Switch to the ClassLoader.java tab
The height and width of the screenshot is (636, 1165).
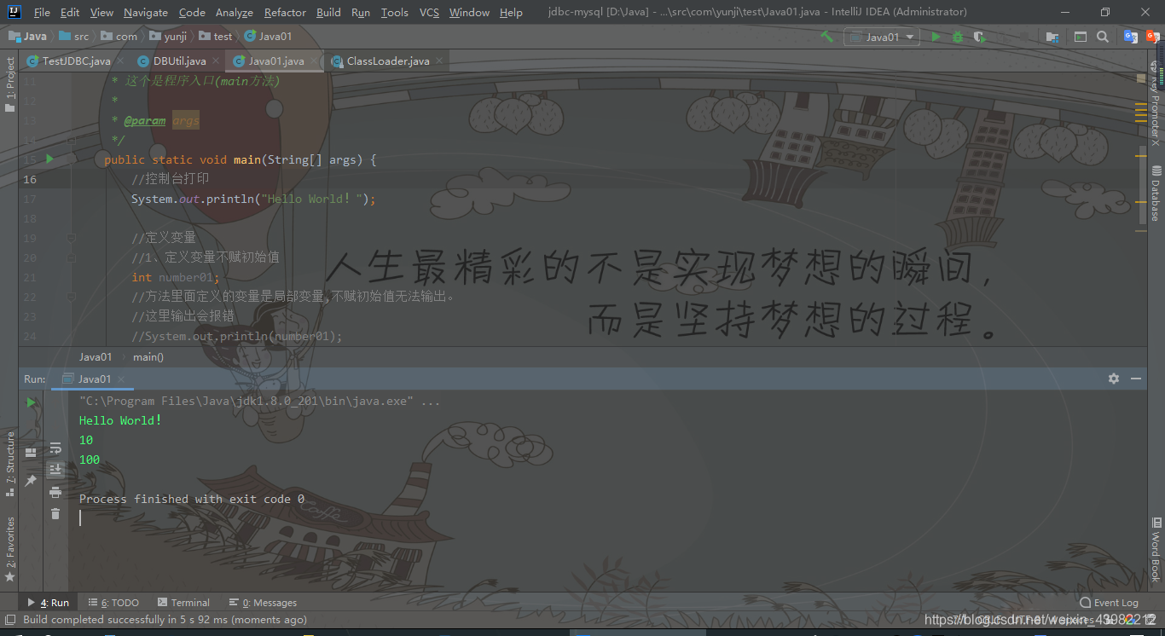pyautogui.click(x=388, y=61)
